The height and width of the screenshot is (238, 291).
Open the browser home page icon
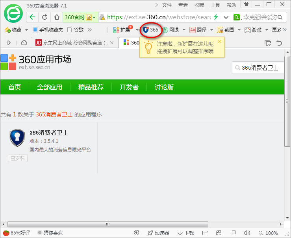pyautogui.click(x=57, y=17)
